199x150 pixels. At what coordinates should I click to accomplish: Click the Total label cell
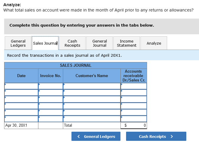[92, 125]
